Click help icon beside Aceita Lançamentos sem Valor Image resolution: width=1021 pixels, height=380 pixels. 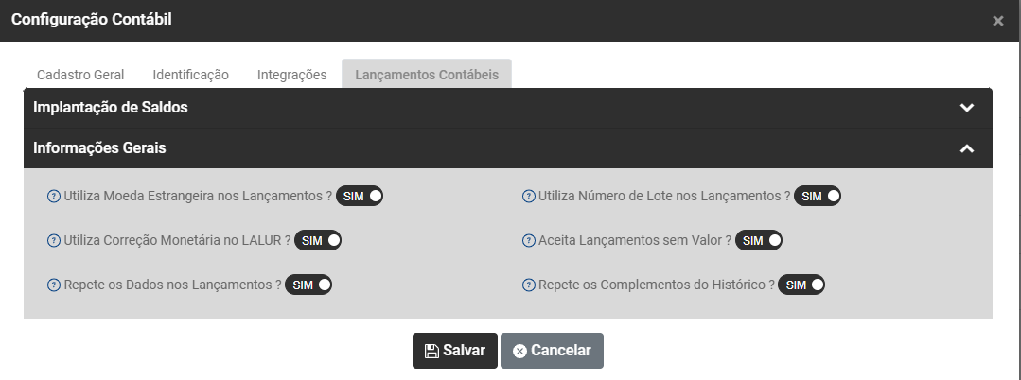click(x=530, y=241)
